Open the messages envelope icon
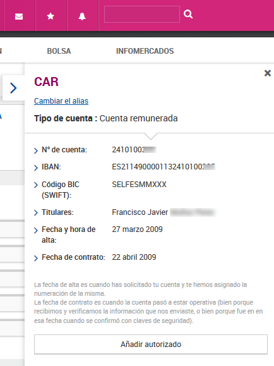The height and width of the screenshot is (366, 274). (19, 16)
